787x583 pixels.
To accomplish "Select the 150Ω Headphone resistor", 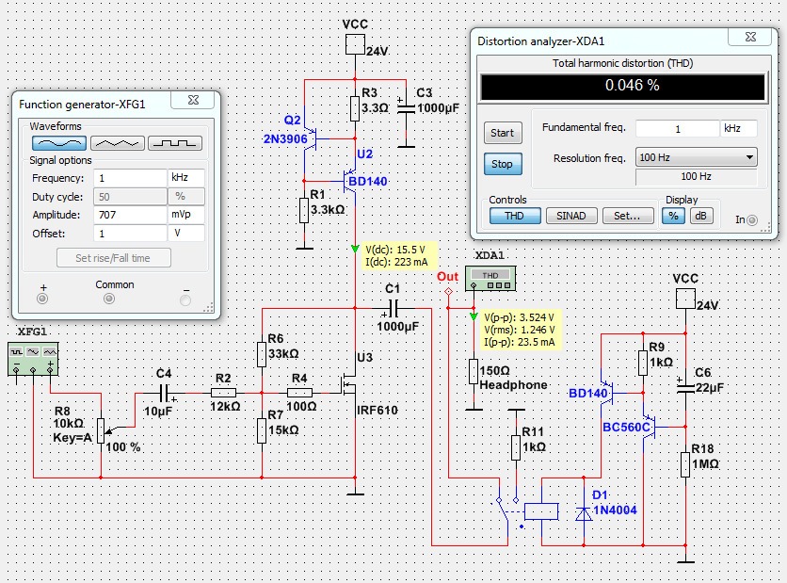I will pos(474,372).
